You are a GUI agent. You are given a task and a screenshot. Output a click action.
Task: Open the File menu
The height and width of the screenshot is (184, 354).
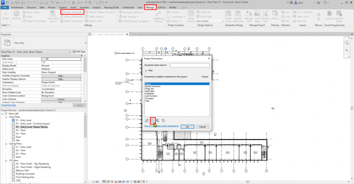5,8
